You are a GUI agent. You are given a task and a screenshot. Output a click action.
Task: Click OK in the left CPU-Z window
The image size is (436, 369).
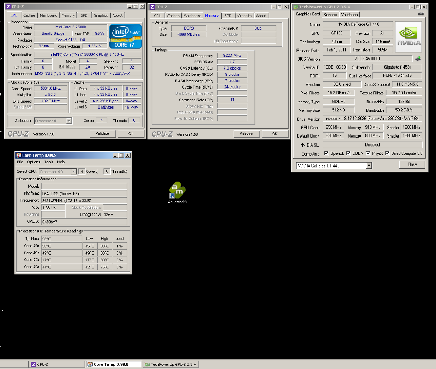pos(131,133)
